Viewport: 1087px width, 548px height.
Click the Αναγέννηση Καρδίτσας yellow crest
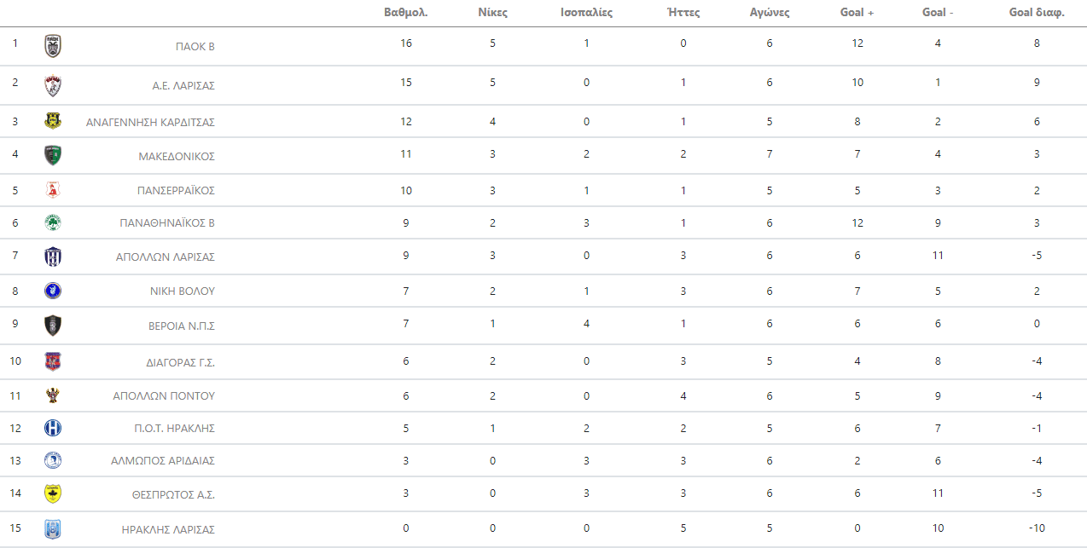(53, 121)
